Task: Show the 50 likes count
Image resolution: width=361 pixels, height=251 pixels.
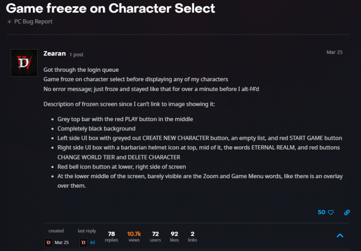Action: coord(321,212)
